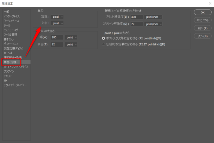Click the OK button
Viewport: 214px width, 143px height.
coord(202,12)
